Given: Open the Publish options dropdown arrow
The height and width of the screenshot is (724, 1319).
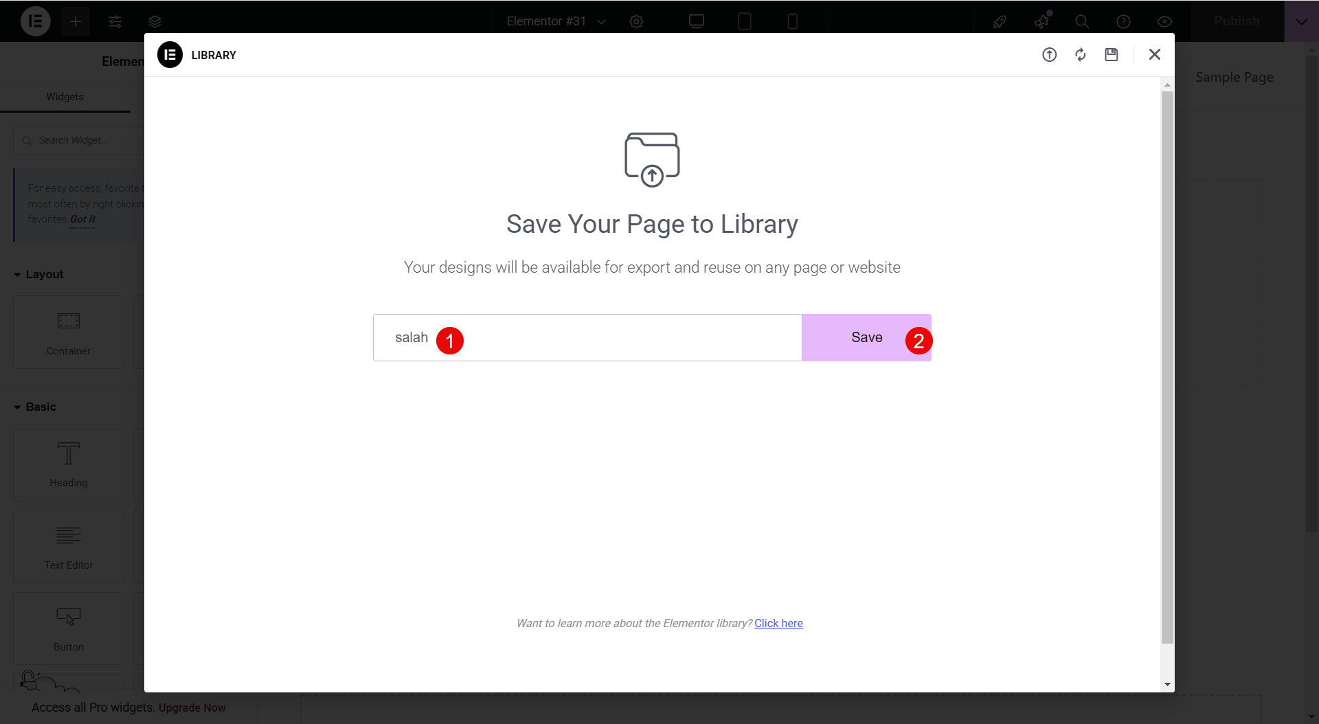Looking at the screenshot, I should 1301,21.
